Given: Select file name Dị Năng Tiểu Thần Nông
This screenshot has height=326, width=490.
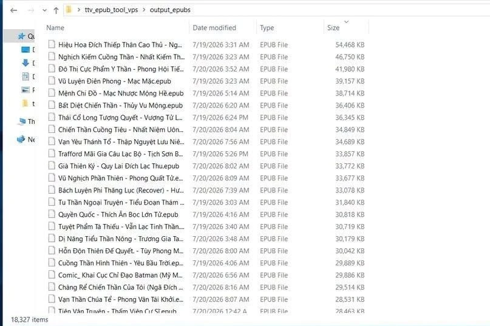Looking at the screenshot, I should [121, 239].
